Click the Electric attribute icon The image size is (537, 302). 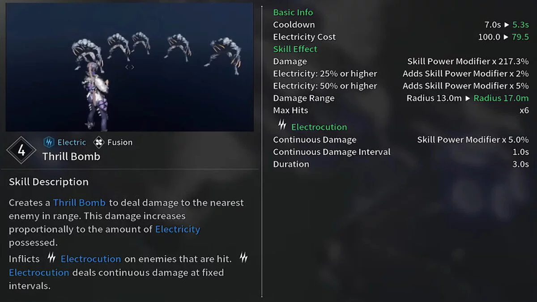point(49,142)
